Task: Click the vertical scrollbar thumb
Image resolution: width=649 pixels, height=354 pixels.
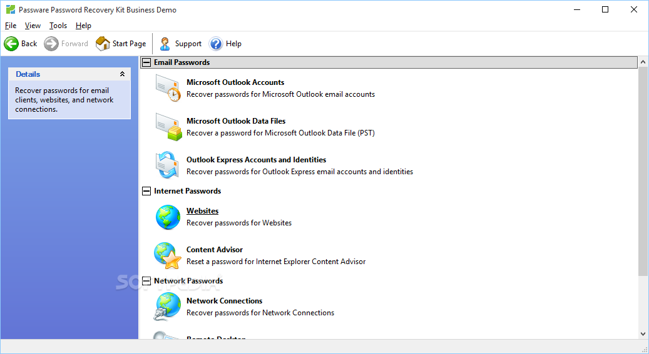Action: click(x=643, y=172)
